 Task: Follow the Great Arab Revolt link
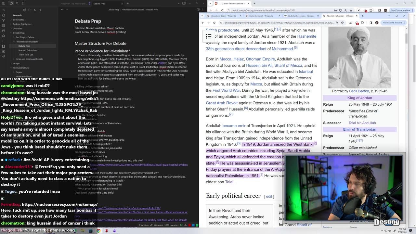point(222,103)
